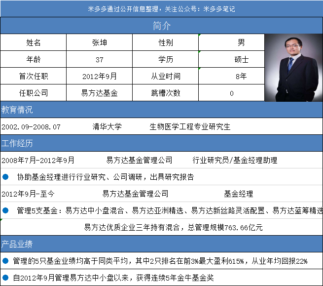The height and width of the screenshot is (286, 323).
Task: Select the '跳槽次数' label cell
Action: [x=165, y=93]
